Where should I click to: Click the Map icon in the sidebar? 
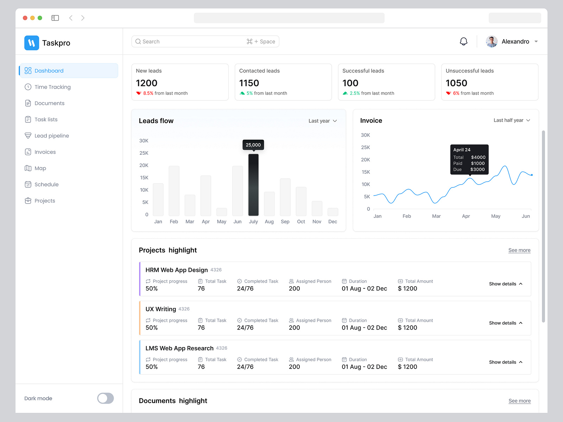pyautogui.click(x=28, y=168)
